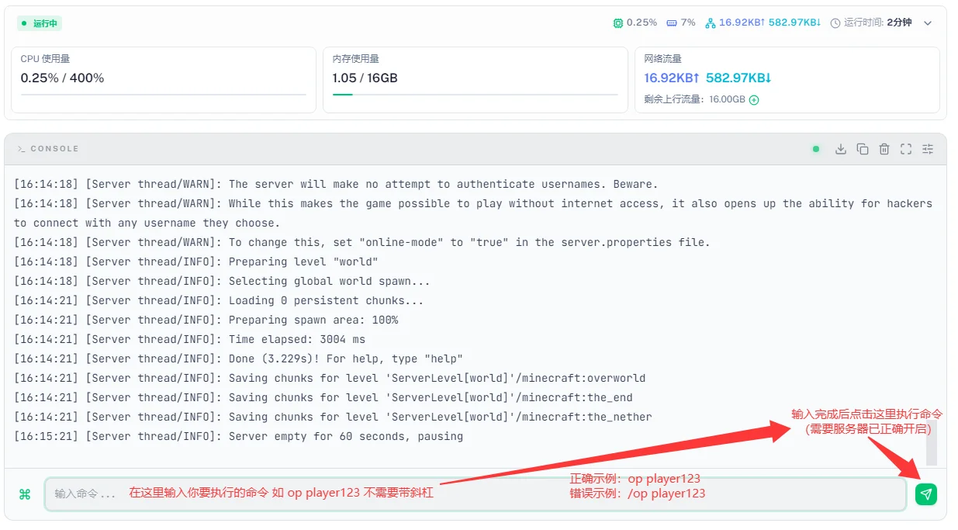Focus the 输入命令 command input field

[x=475, y=494]
